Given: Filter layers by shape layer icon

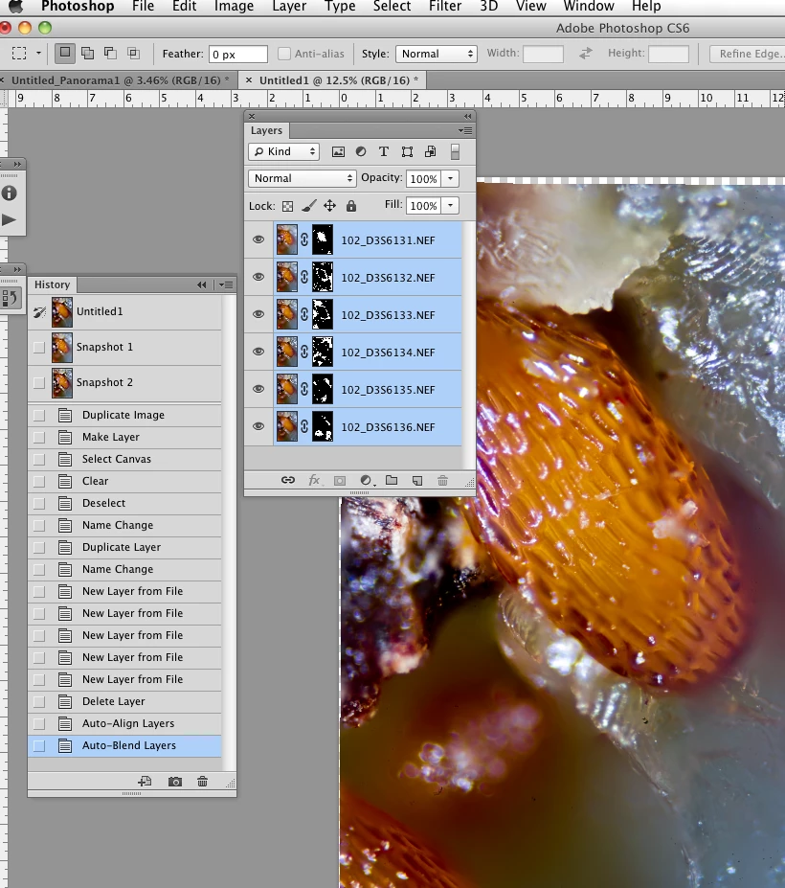Looking at the screenshot, I should point(407,151).
